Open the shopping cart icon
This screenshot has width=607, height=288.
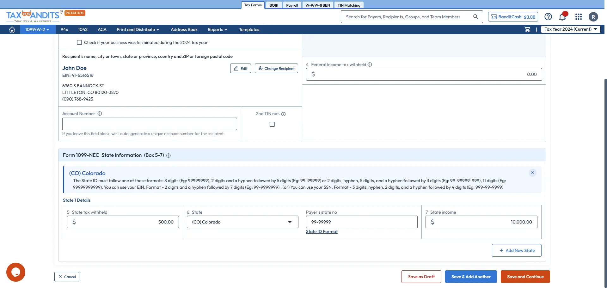tap(527, 29)
